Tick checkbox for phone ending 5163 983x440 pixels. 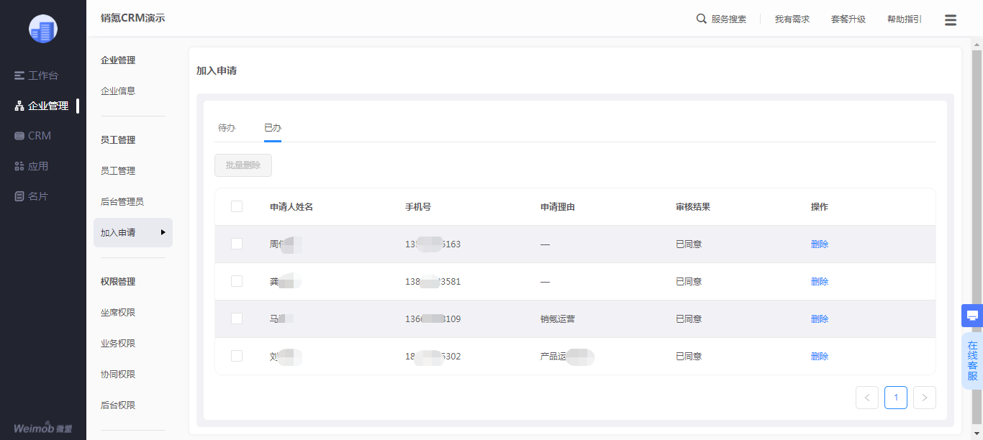pyautogui.click(x=237, y=244)
